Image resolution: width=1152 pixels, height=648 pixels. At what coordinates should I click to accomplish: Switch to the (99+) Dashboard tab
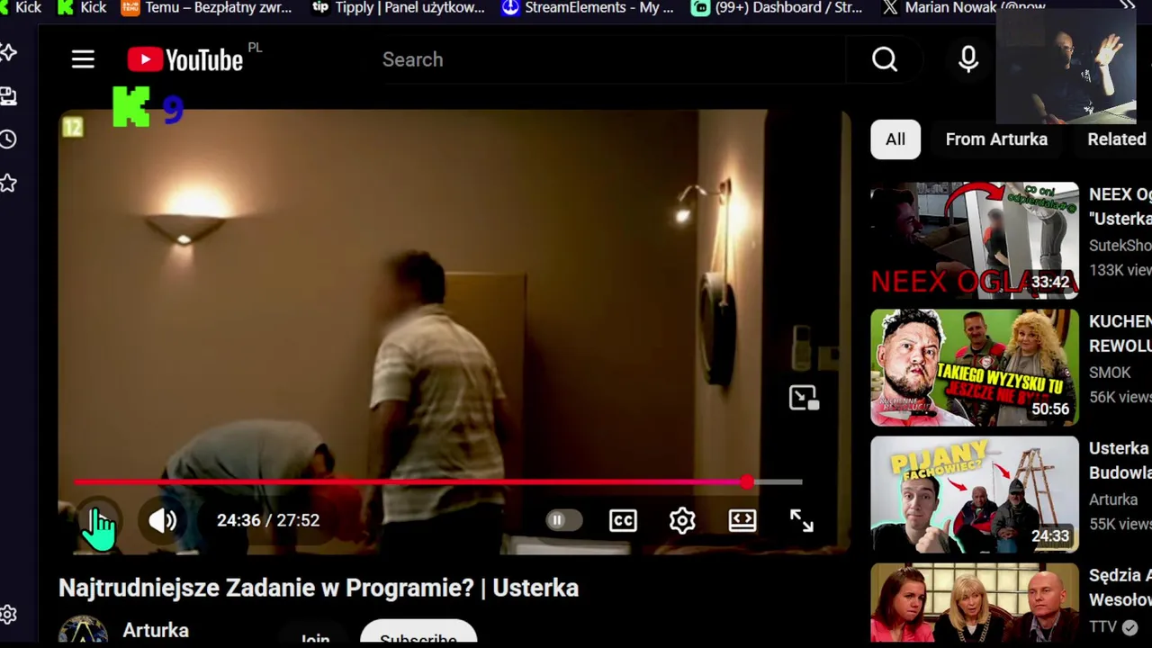point(778,7)
